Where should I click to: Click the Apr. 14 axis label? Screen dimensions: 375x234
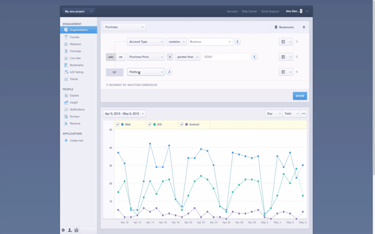pyautogui.click(x=150, y=222)
